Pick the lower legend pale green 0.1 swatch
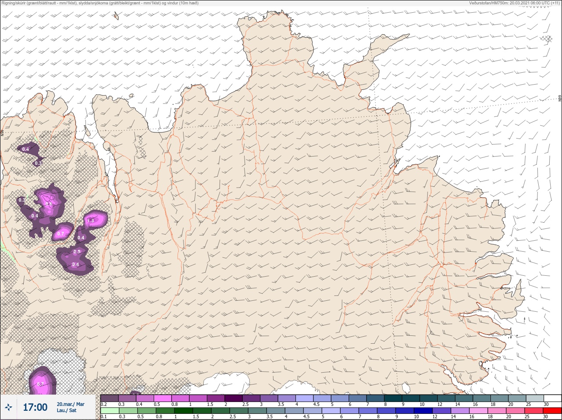Image resolution: width=562 pixels, height=420 pixels. coord(109,411)
